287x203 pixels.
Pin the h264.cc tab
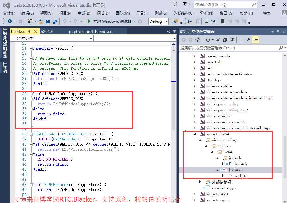pos(30,32)
